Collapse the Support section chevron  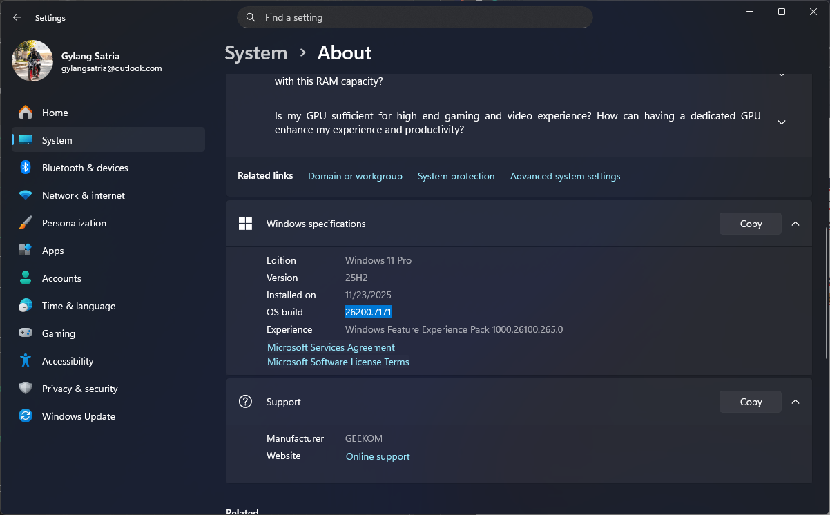click(x=795, y=402)
